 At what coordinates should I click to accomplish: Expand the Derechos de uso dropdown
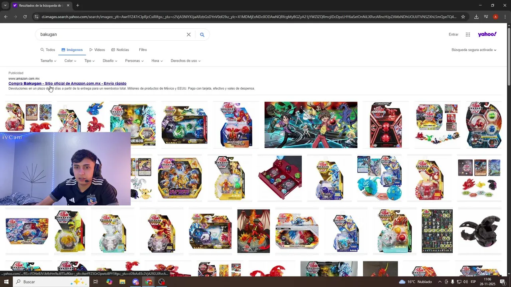pos(186,61)
